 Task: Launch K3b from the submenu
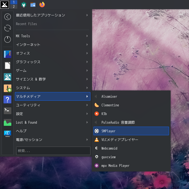(x=131, y=114)
